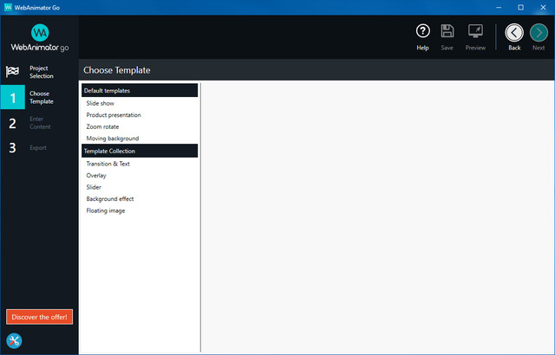Choose the Product presentation template
The height and width of the screenshot is (355, 555).
coord(114,115)
